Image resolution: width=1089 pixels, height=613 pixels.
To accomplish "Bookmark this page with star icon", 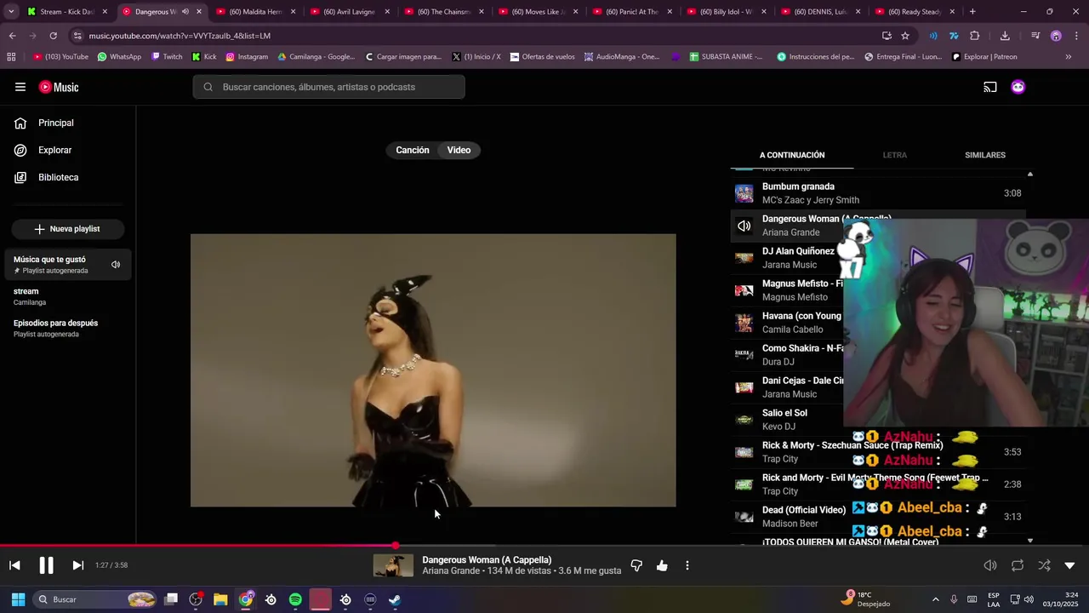I will (x=905, y=36).
